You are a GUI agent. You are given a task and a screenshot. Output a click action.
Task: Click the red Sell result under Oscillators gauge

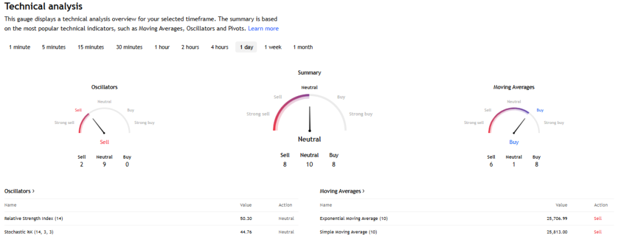coord(104,142)
